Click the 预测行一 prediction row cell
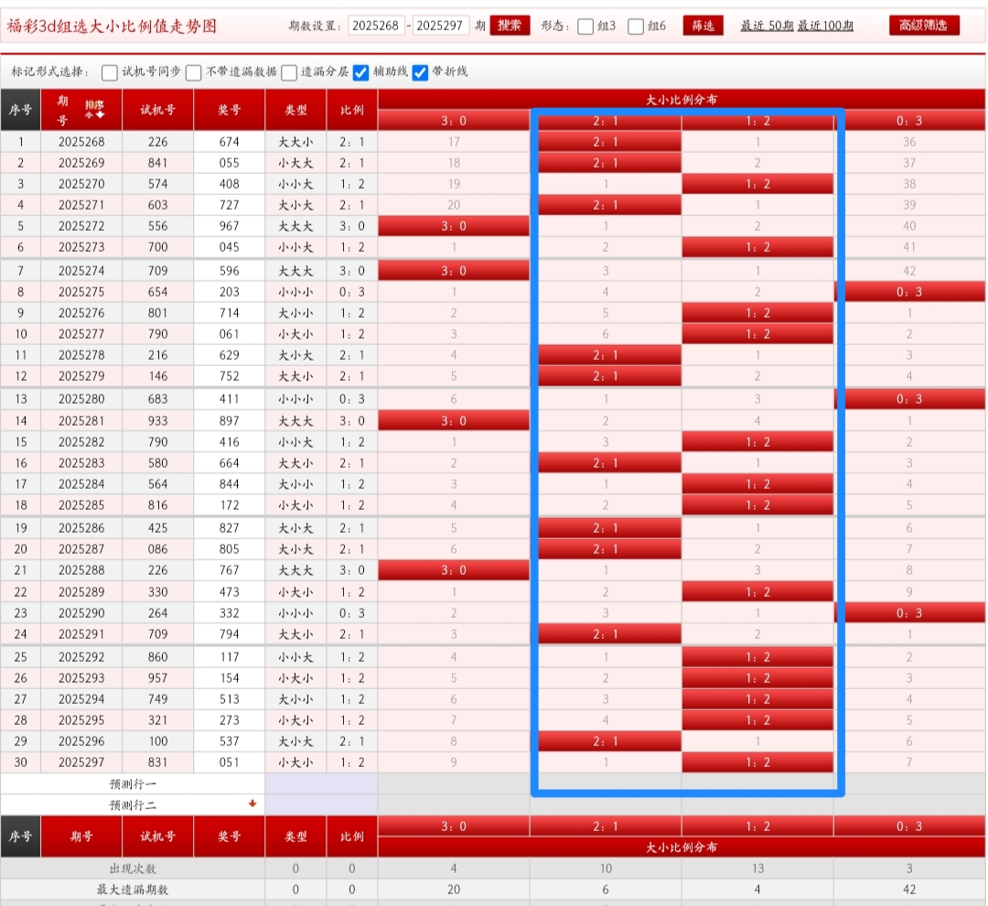 (133, 784)
